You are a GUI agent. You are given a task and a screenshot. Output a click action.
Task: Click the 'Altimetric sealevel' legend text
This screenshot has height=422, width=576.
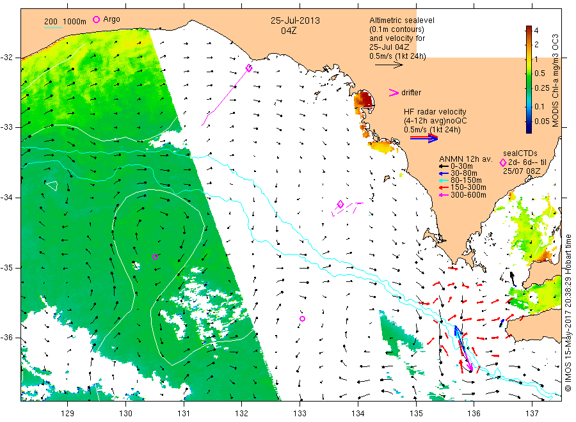point(402,20)
